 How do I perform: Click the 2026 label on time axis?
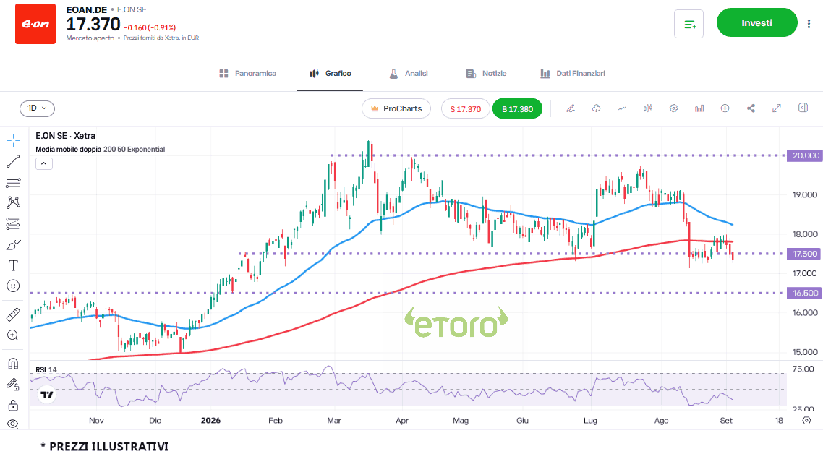click(210, 421)
